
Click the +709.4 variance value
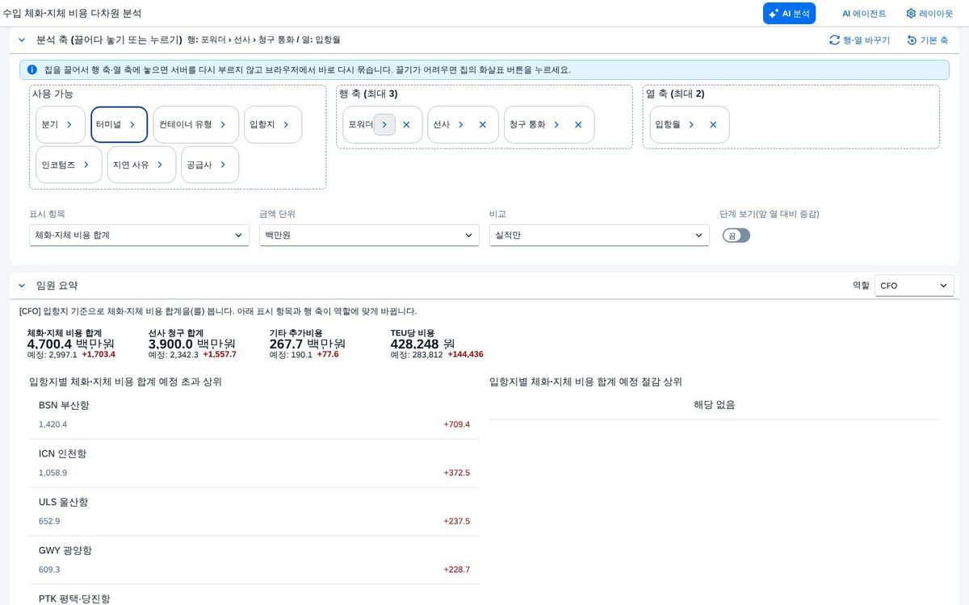tap(456, 424)
